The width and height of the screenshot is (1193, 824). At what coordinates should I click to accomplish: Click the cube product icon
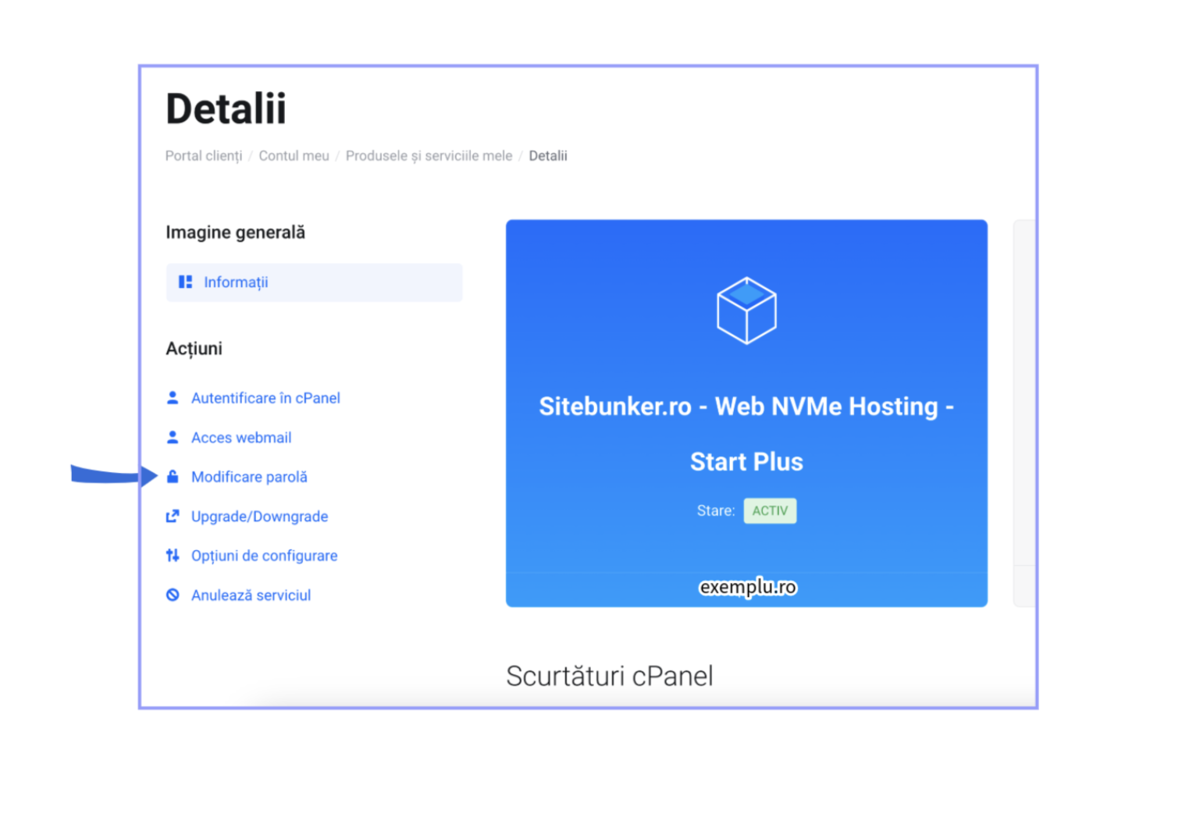[746, 311]
